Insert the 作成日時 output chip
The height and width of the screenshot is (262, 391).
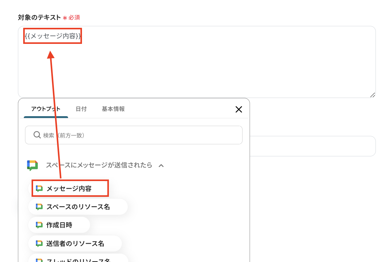59,225
